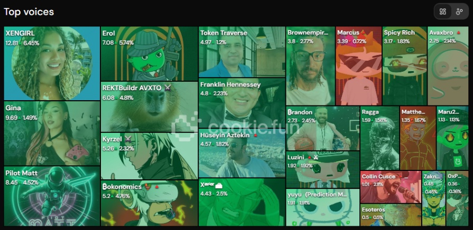The image size is (473, 230).
Task: Open the Pilot Matt tile
Action: point(52,196)
